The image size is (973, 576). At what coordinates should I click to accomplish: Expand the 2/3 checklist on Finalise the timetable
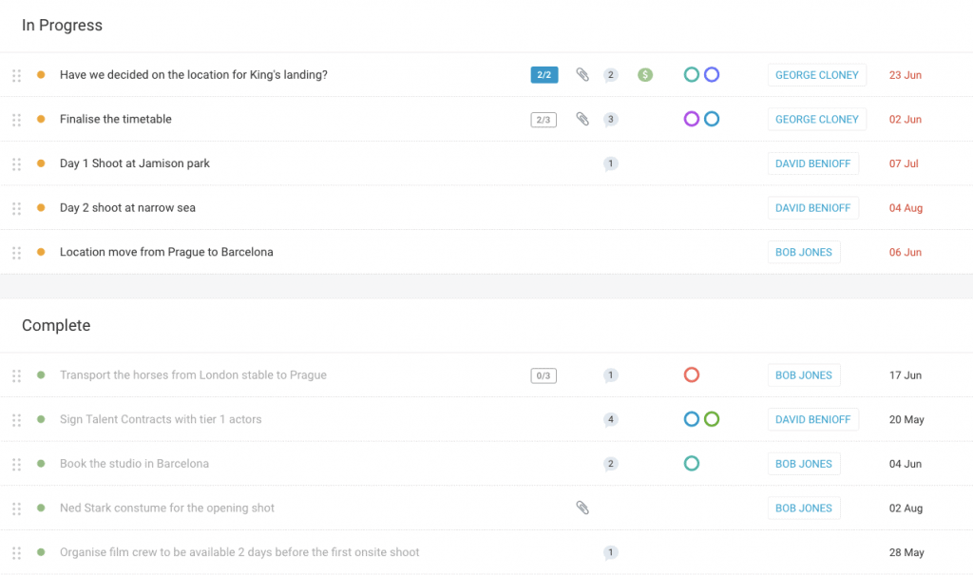(543, 119)
